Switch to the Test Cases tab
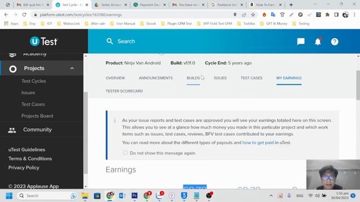Image resolution: width=360 pixels, height=202 pixels. (251, 78)
